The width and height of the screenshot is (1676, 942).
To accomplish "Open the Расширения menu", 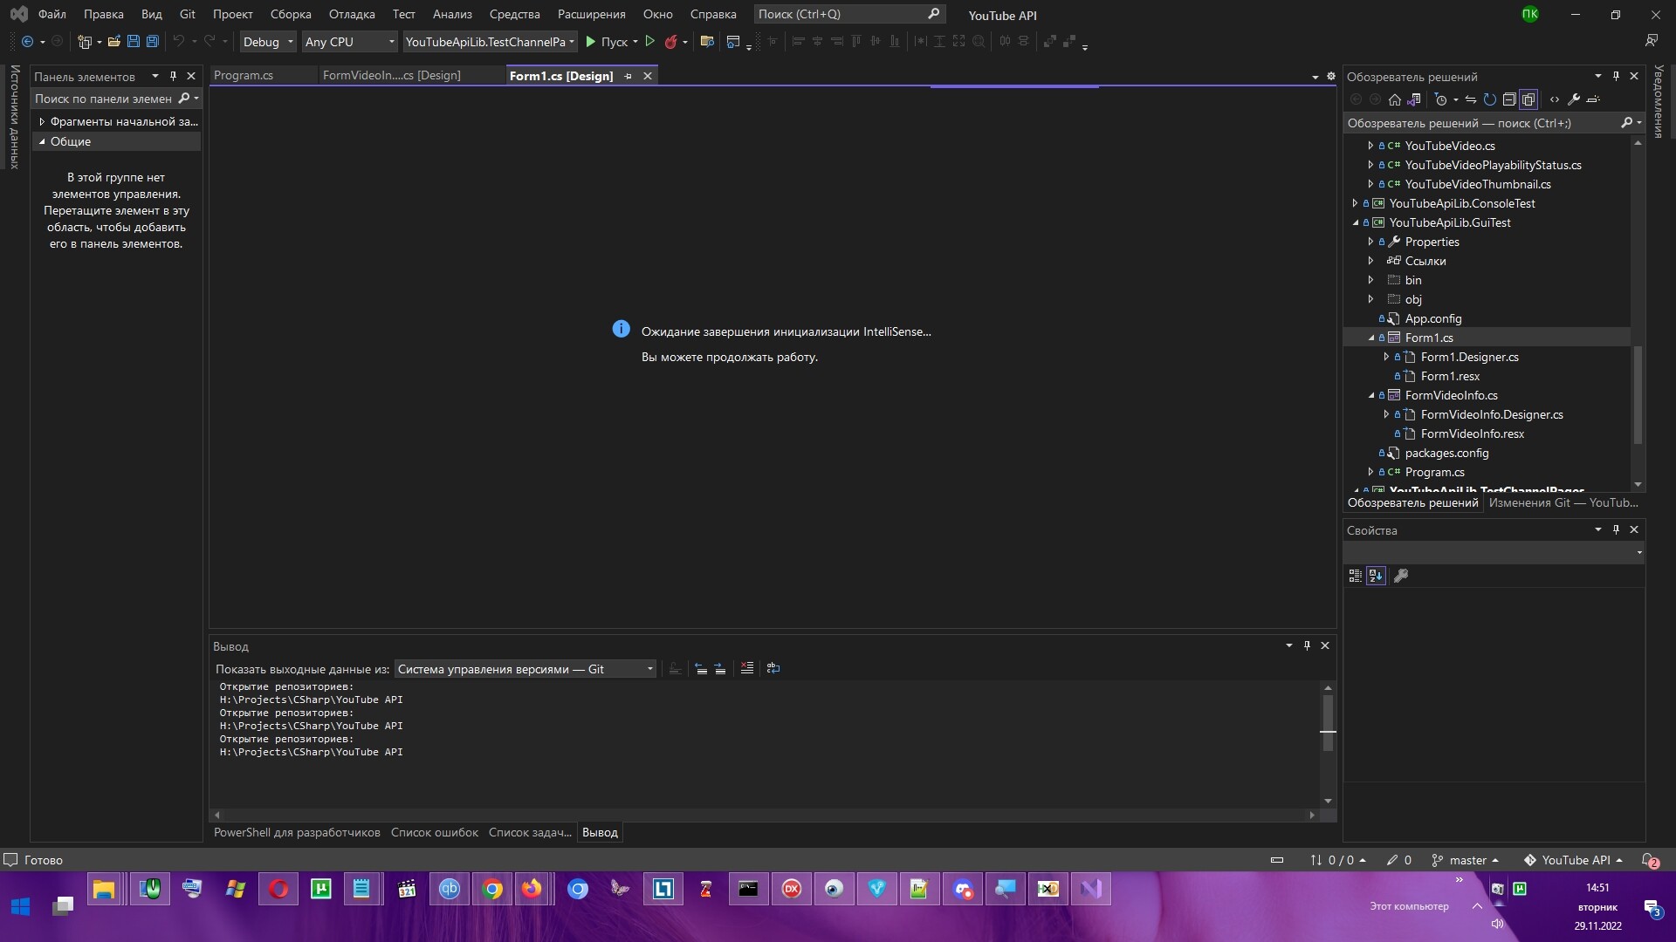I will click(x=591, y=14).
